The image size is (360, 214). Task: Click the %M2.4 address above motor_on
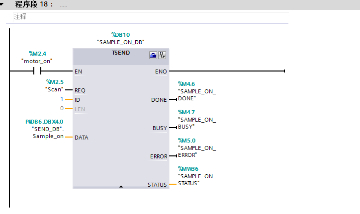tap(37, 53)
